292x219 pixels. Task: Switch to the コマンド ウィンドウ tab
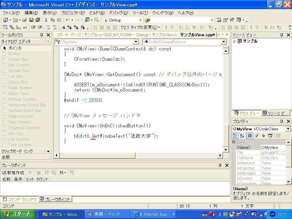click(x=20, y=199)
